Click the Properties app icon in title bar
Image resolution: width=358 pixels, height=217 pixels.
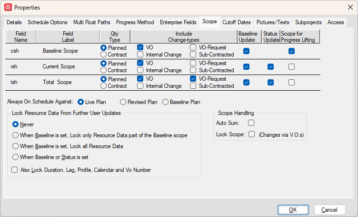(x=8, y=7)
